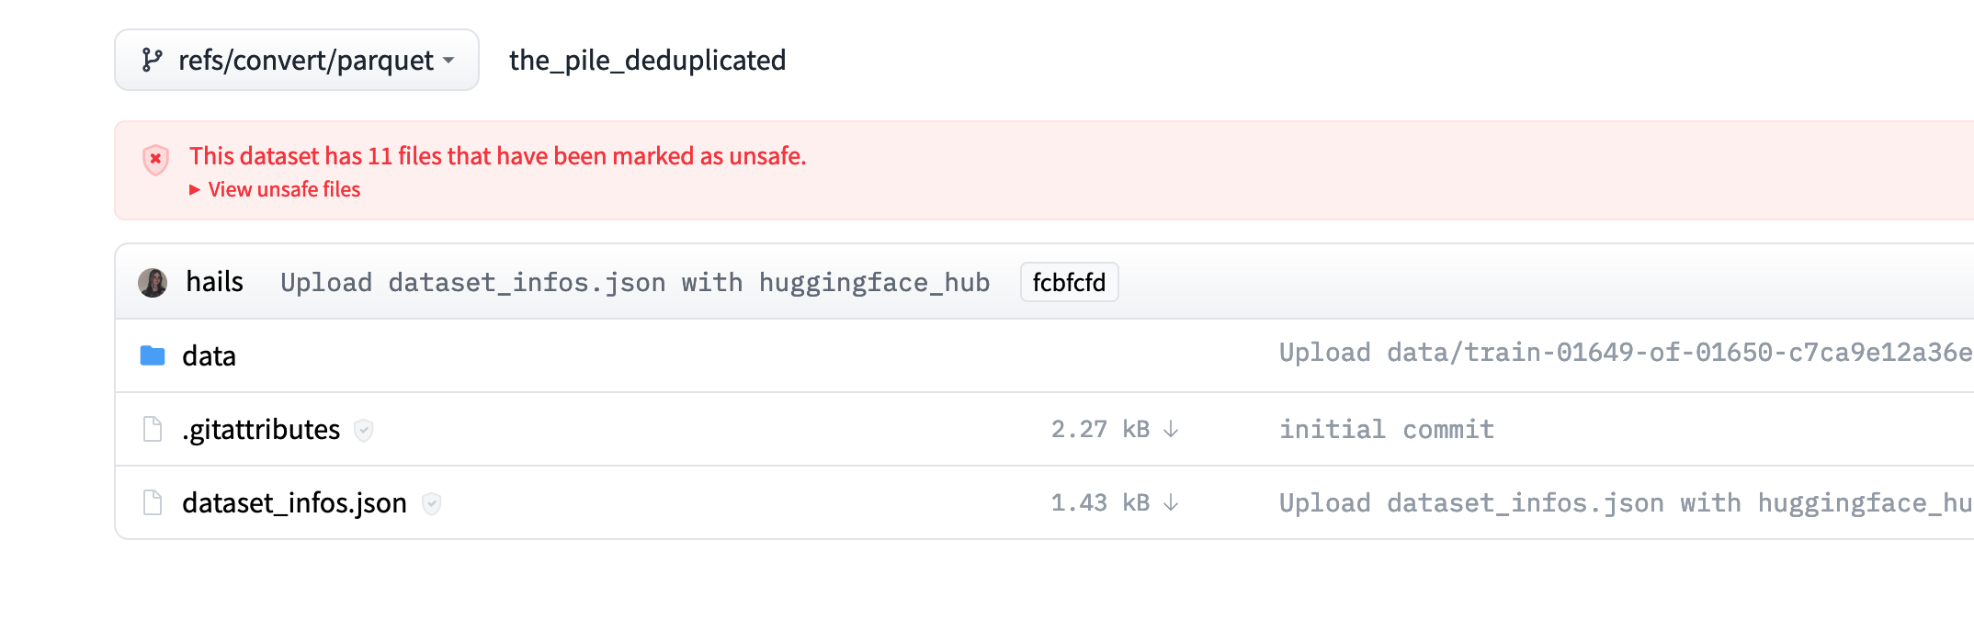This screenshot has width=1974, height=619.
Task: Select the .gitattributes file entry
Action: [260, 428]
